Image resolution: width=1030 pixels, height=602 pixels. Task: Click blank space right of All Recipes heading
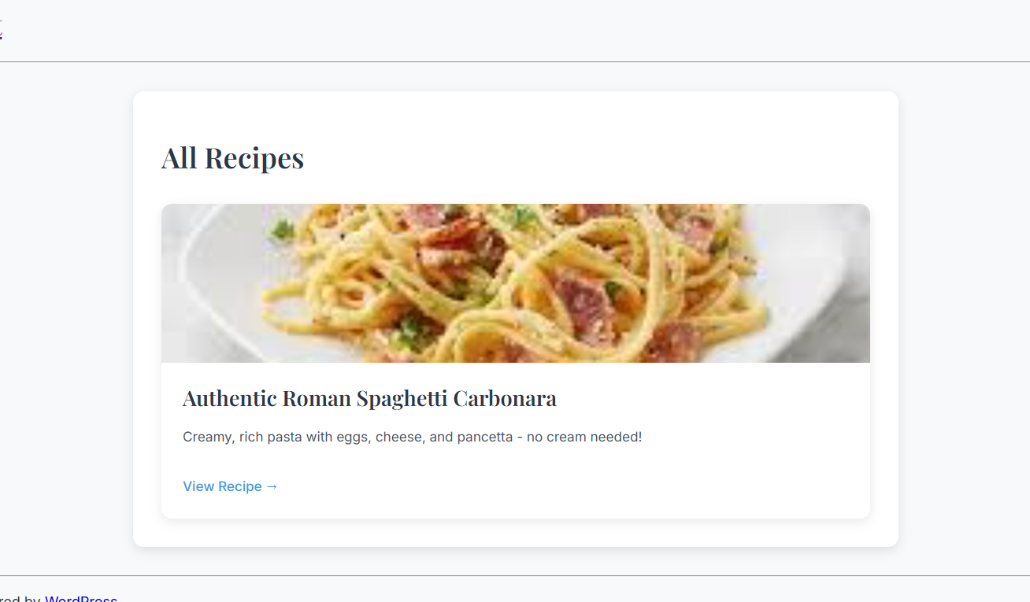pyautogui.click(x=591, y=158)
